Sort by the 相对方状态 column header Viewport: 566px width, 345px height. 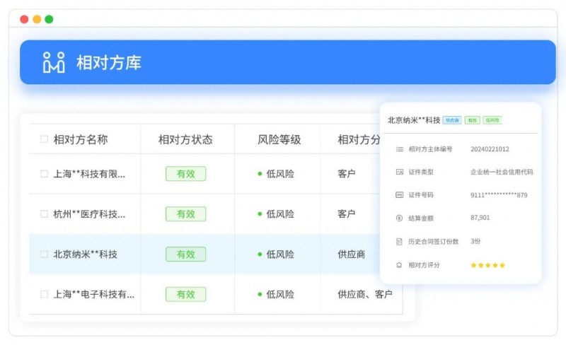185,139
